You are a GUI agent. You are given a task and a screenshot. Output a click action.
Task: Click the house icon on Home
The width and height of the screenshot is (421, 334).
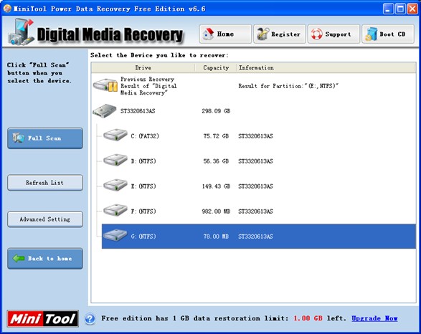pyautogui.click(x=208, y=34)
